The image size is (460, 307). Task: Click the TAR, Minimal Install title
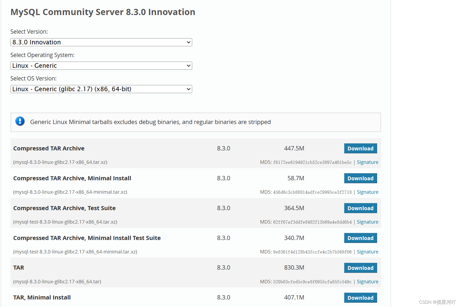coord(42,298)
